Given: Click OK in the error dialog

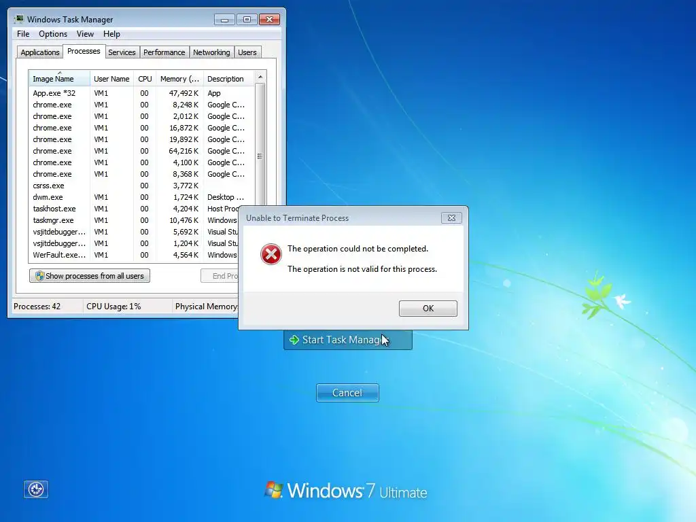Looking at the screenshot, I should pos(428,308).
